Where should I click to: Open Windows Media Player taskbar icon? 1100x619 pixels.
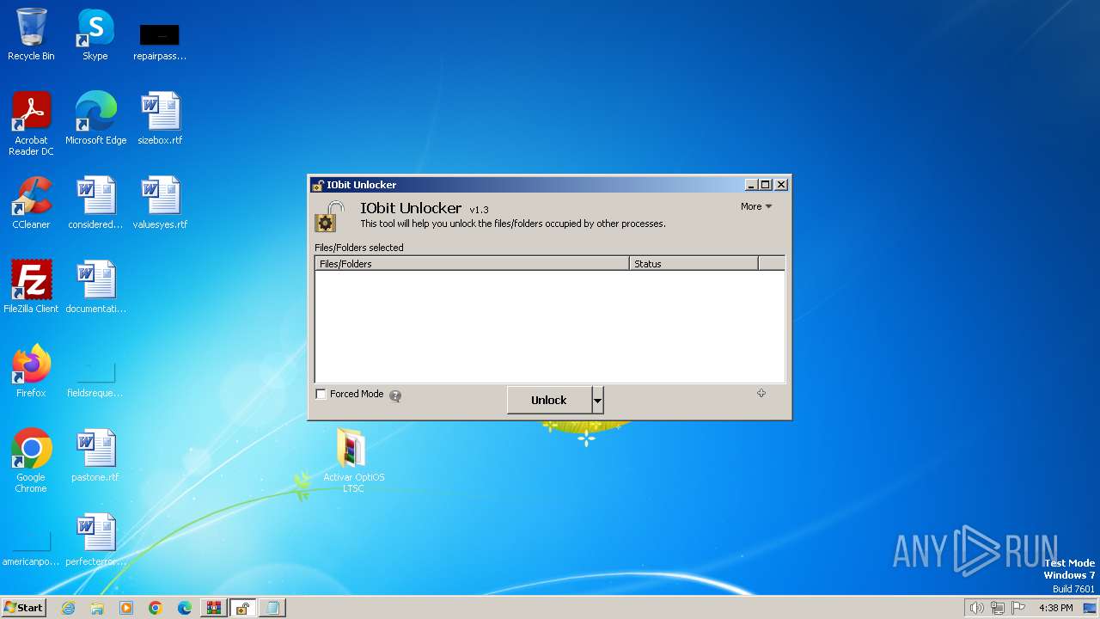click(x=126, y=608)
